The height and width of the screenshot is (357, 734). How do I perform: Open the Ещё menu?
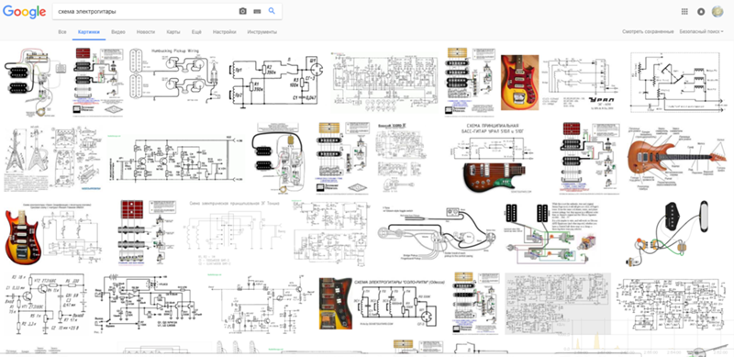[196, 32]
